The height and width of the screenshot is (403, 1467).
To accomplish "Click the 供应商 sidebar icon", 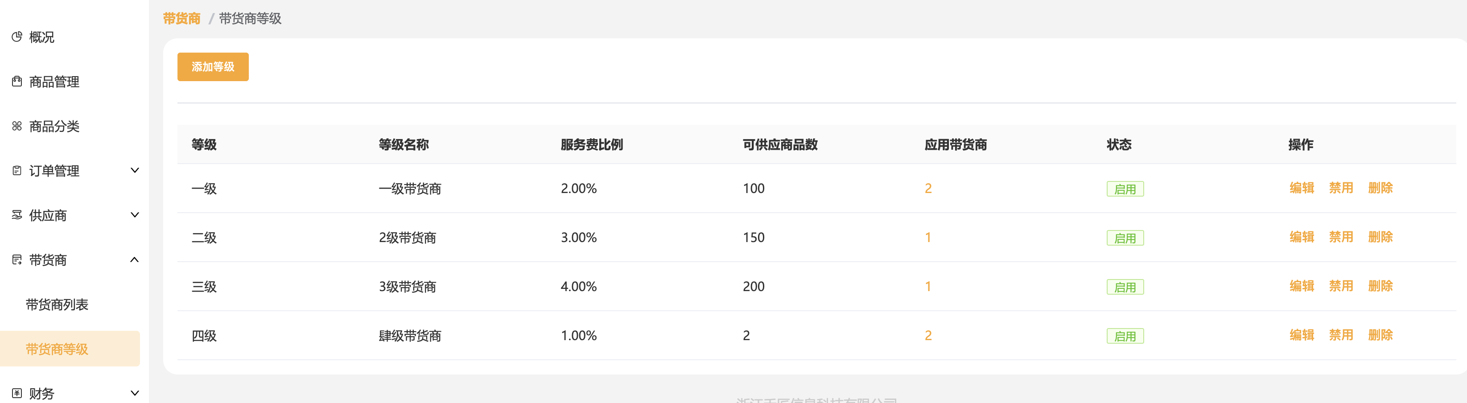I will (x=17, y=215).
